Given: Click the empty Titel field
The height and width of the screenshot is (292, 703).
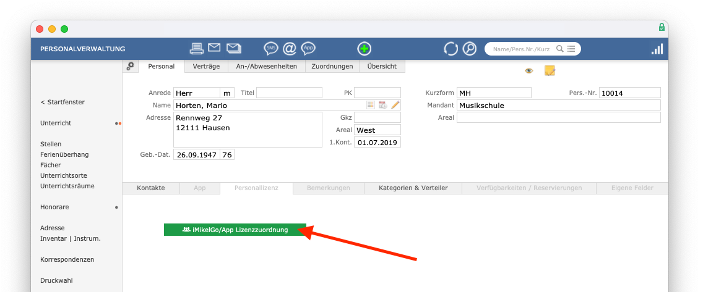Looking at the screenshot, I should tap(289, 93).
